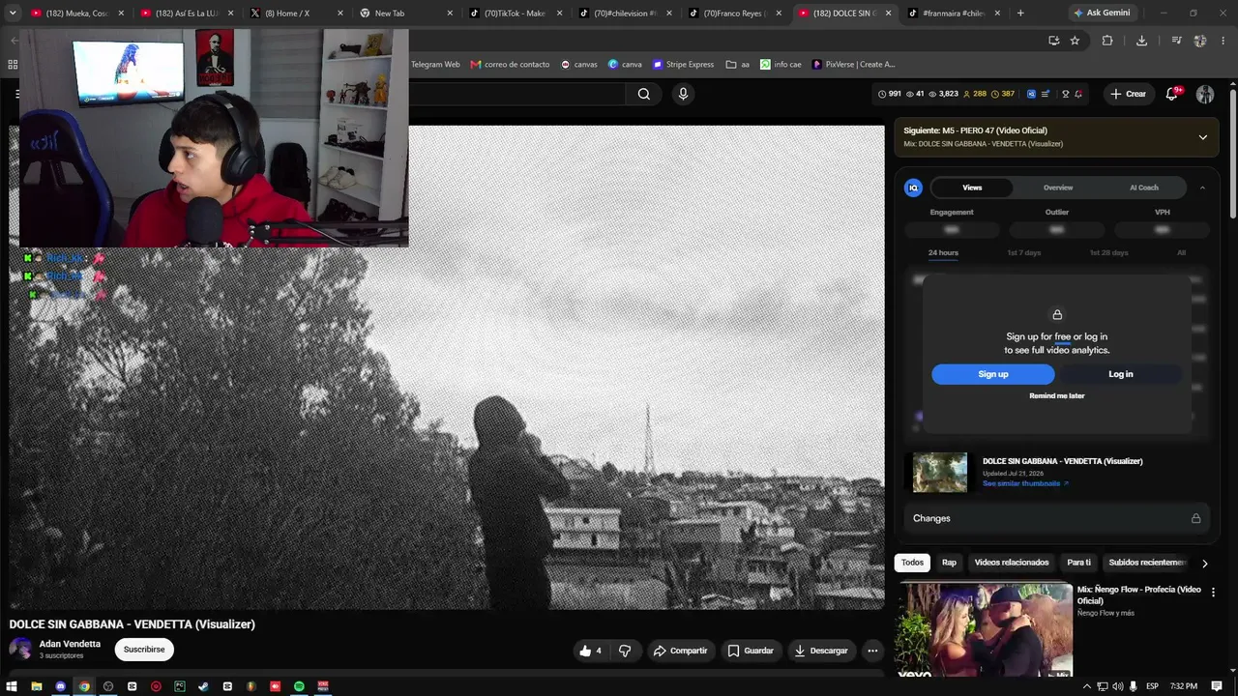Open PixVerse bookmark
1238x696 pixels.
click(854, 65)
